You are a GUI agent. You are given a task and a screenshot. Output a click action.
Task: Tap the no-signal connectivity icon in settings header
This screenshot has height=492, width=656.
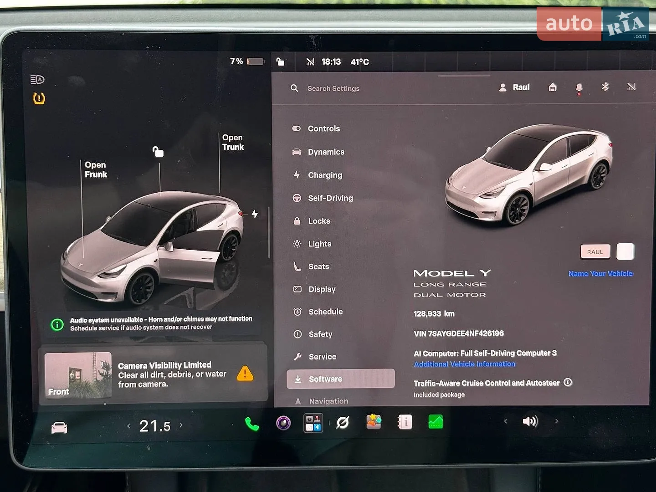(631, 87)
